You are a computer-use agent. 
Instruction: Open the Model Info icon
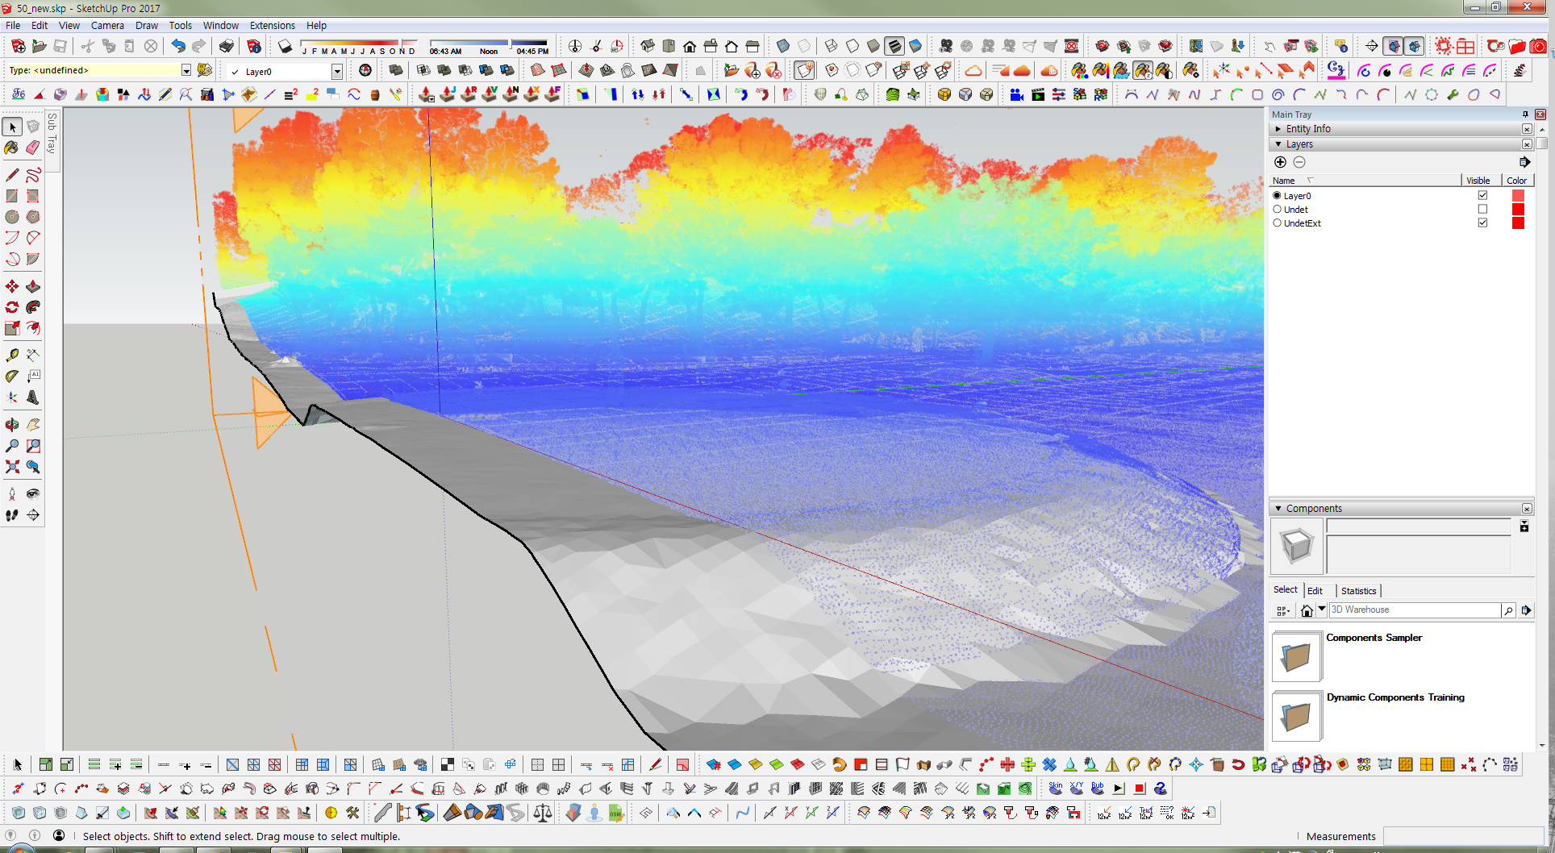254,46
